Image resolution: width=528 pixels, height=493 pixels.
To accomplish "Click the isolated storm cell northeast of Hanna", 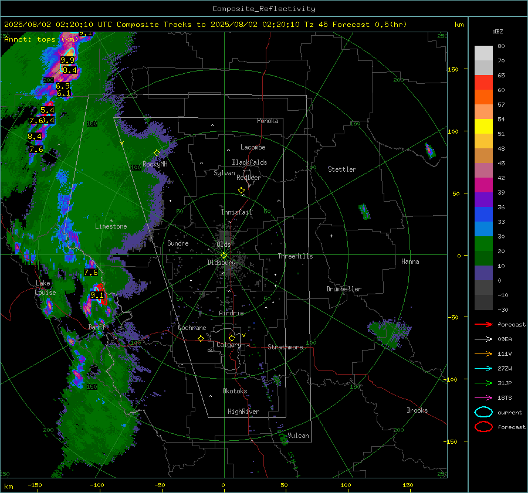I will 429,150.
